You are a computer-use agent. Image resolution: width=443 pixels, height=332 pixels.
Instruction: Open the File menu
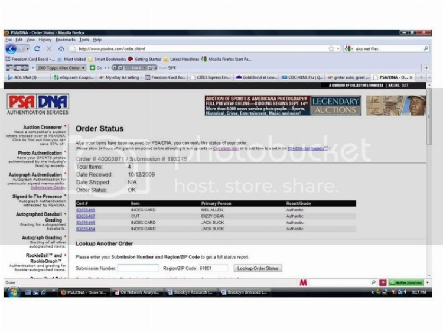point(9,40)
